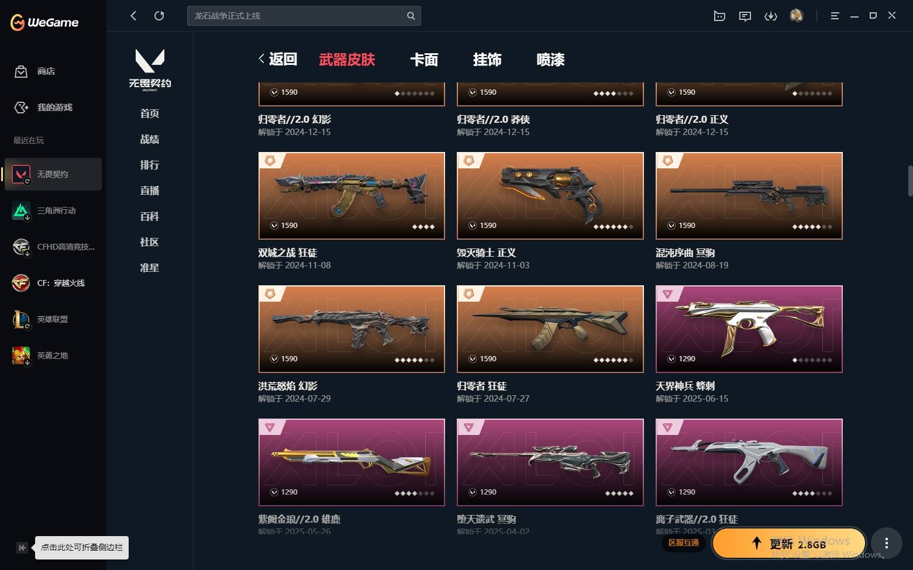Image resolution: width=913 pixels, height=570 pixels.
Task: Go back using the top bar arrow
Action: click(x=133, y=16)
